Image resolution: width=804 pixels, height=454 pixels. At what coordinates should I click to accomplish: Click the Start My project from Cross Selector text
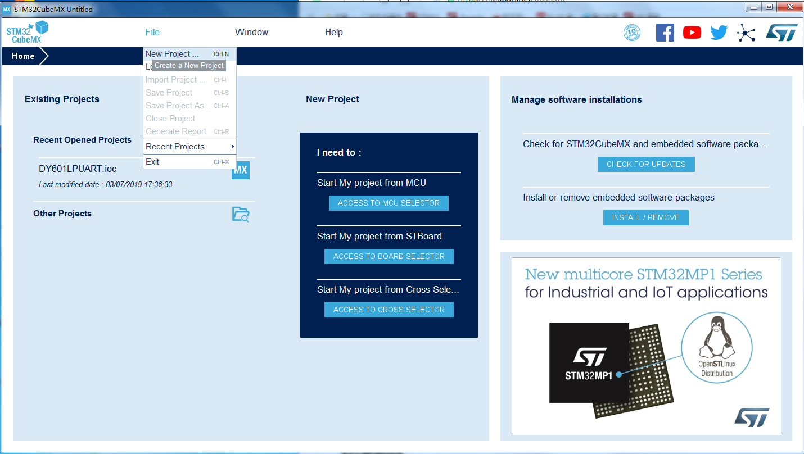pyautogui.click(x=389, y=289)
